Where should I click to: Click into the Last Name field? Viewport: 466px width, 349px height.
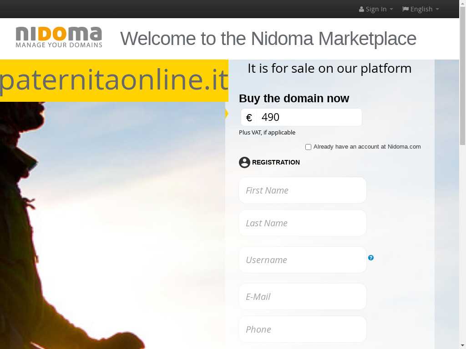(303, 223)
